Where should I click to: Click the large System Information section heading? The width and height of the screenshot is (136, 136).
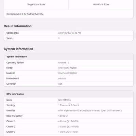point(18,49)
